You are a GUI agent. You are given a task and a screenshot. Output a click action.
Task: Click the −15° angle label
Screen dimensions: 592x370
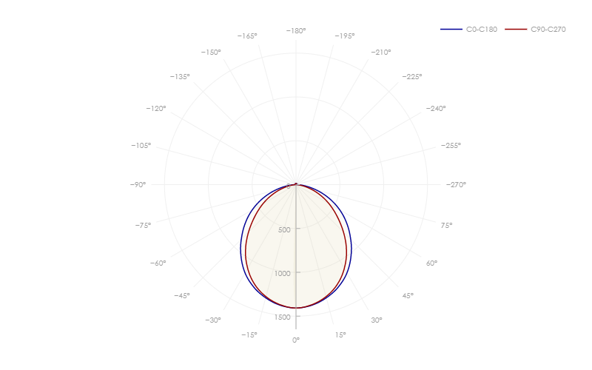(x=249, y=335)
